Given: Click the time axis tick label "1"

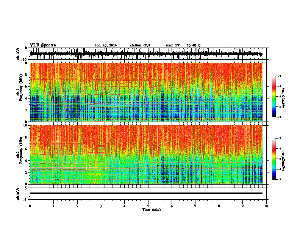Looking at the screenshot, I should [53, 206].
